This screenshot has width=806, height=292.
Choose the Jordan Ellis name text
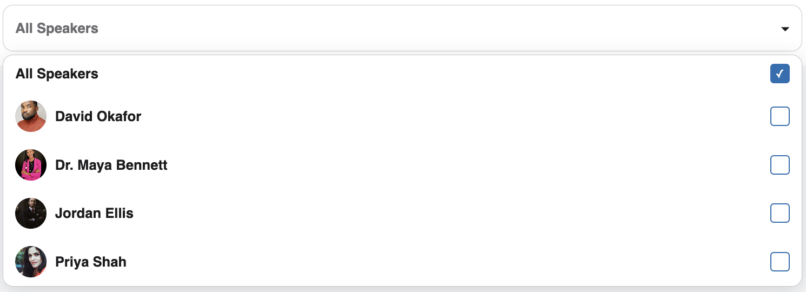click(x=94, y=213)
